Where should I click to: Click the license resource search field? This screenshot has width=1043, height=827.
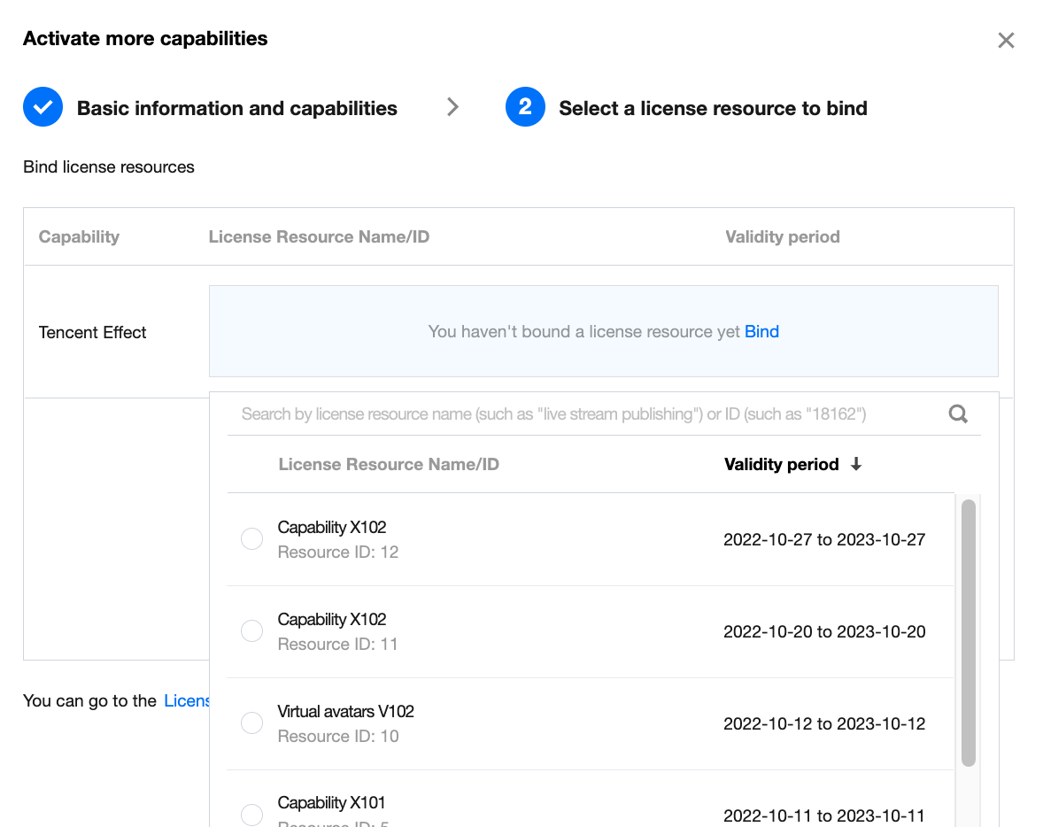(584, 413)
